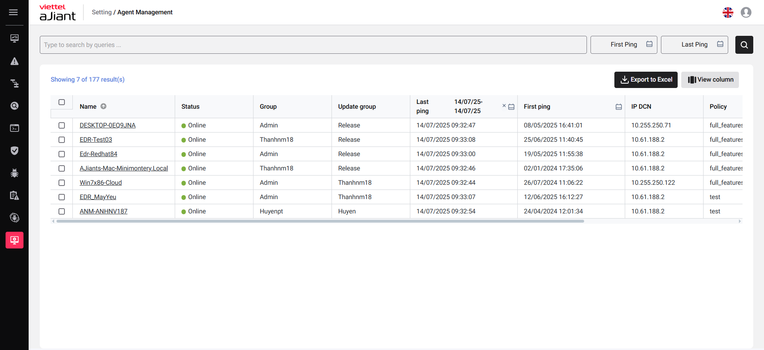Sort by the Name column arrow icon

click(103, 106)
